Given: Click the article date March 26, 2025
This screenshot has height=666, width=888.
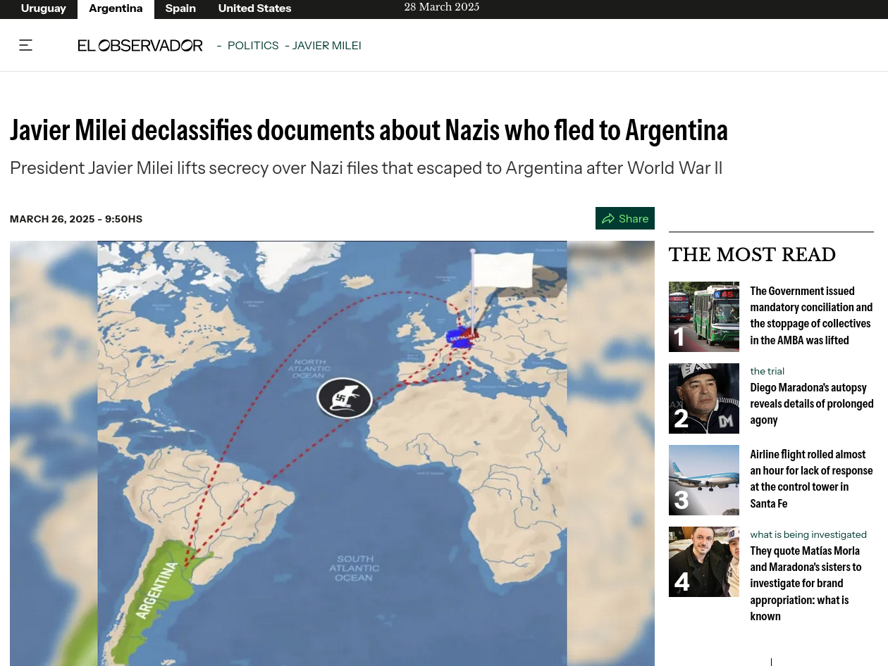Looking at the screenshot, I should (x=76, y=219).
